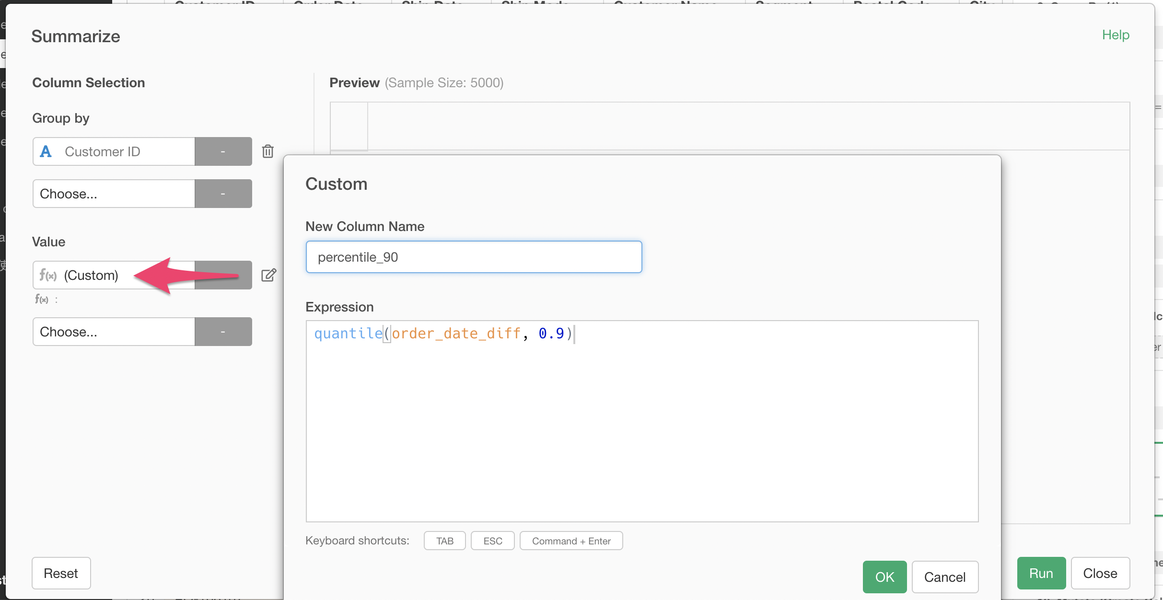1163x600 pixels.
Task: Open the edit icon for the Custom value
Action: pos(268,275)
